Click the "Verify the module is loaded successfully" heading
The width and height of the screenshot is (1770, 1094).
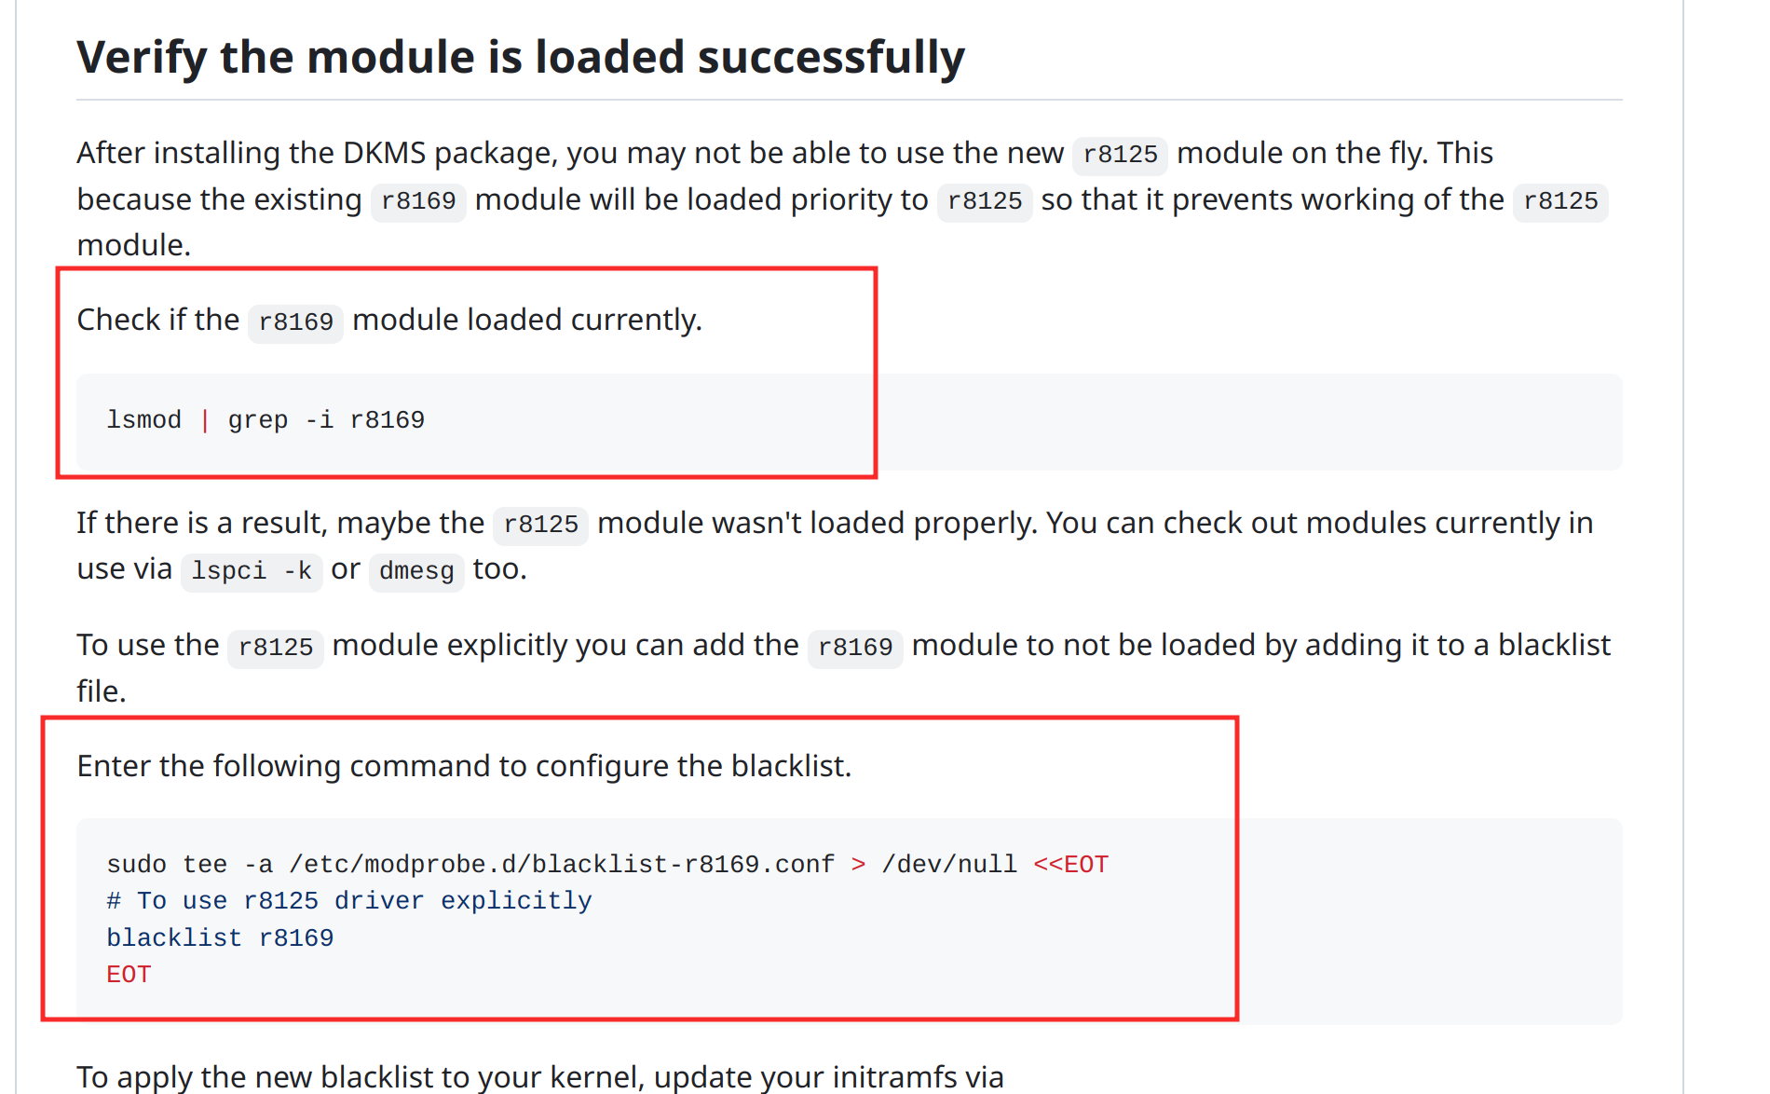click(x=520, y=58)
